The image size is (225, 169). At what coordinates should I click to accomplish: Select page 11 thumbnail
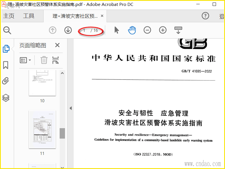(x=42, y=130)
